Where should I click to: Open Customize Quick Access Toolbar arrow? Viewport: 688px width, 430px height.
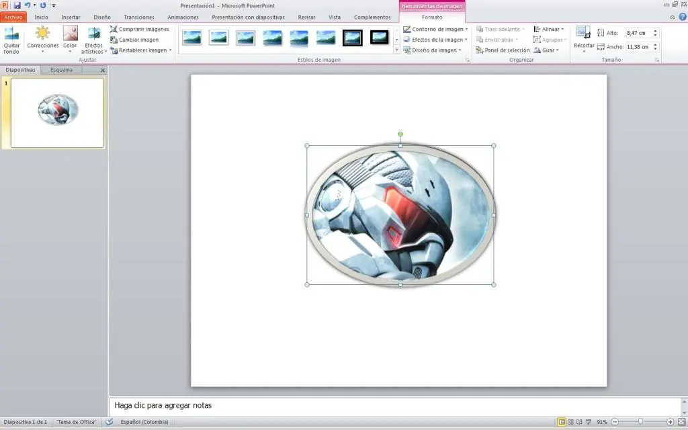(54, 5)
